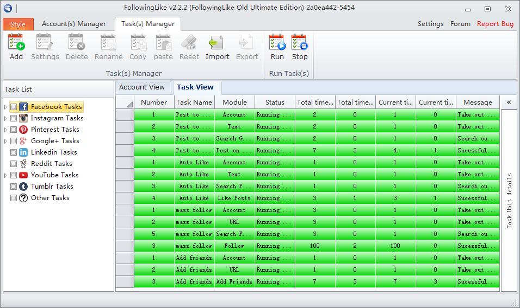This screenshot has width=520, height=308.
Task: Run the tasks with Run icon
Action: tap(277, 42)
